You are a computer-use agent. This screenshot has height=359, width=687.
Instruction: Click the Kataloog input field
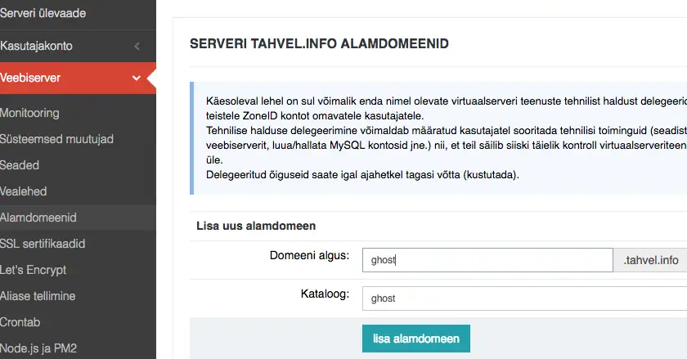(x=524, y=298)
